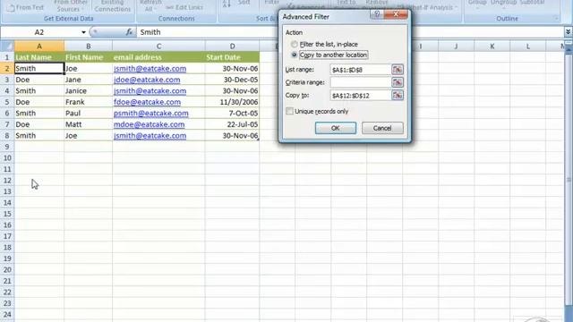Click the Ungroup ribbon button
573x322 pixels.
503,4
